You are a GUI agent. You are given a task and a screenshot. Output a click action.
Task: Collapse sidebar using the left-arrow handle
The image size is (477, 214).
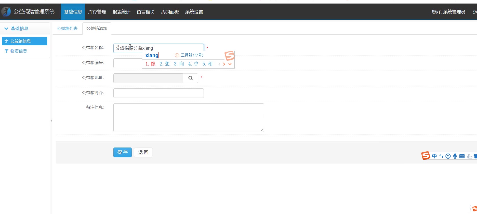pos(51,121)
